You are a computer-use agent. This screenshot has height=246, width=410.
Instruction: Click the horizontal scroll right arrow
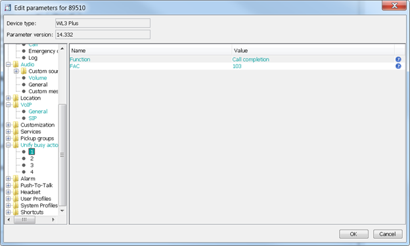pyautogui.click(x=53, y=220)
